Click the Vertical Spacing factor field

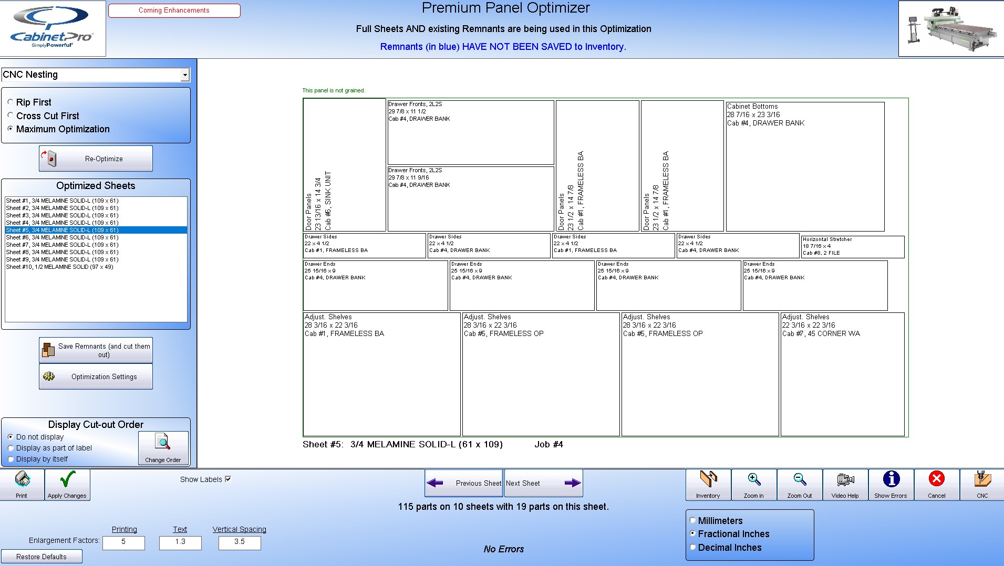click(240, 542)
